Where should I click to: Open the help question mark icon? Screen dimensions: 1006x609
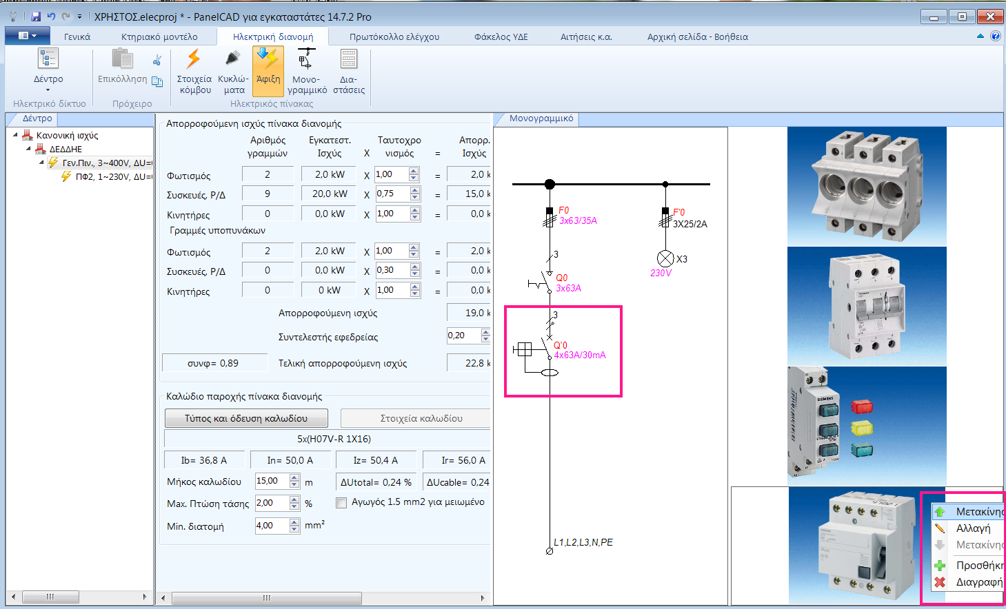point(996,37)
